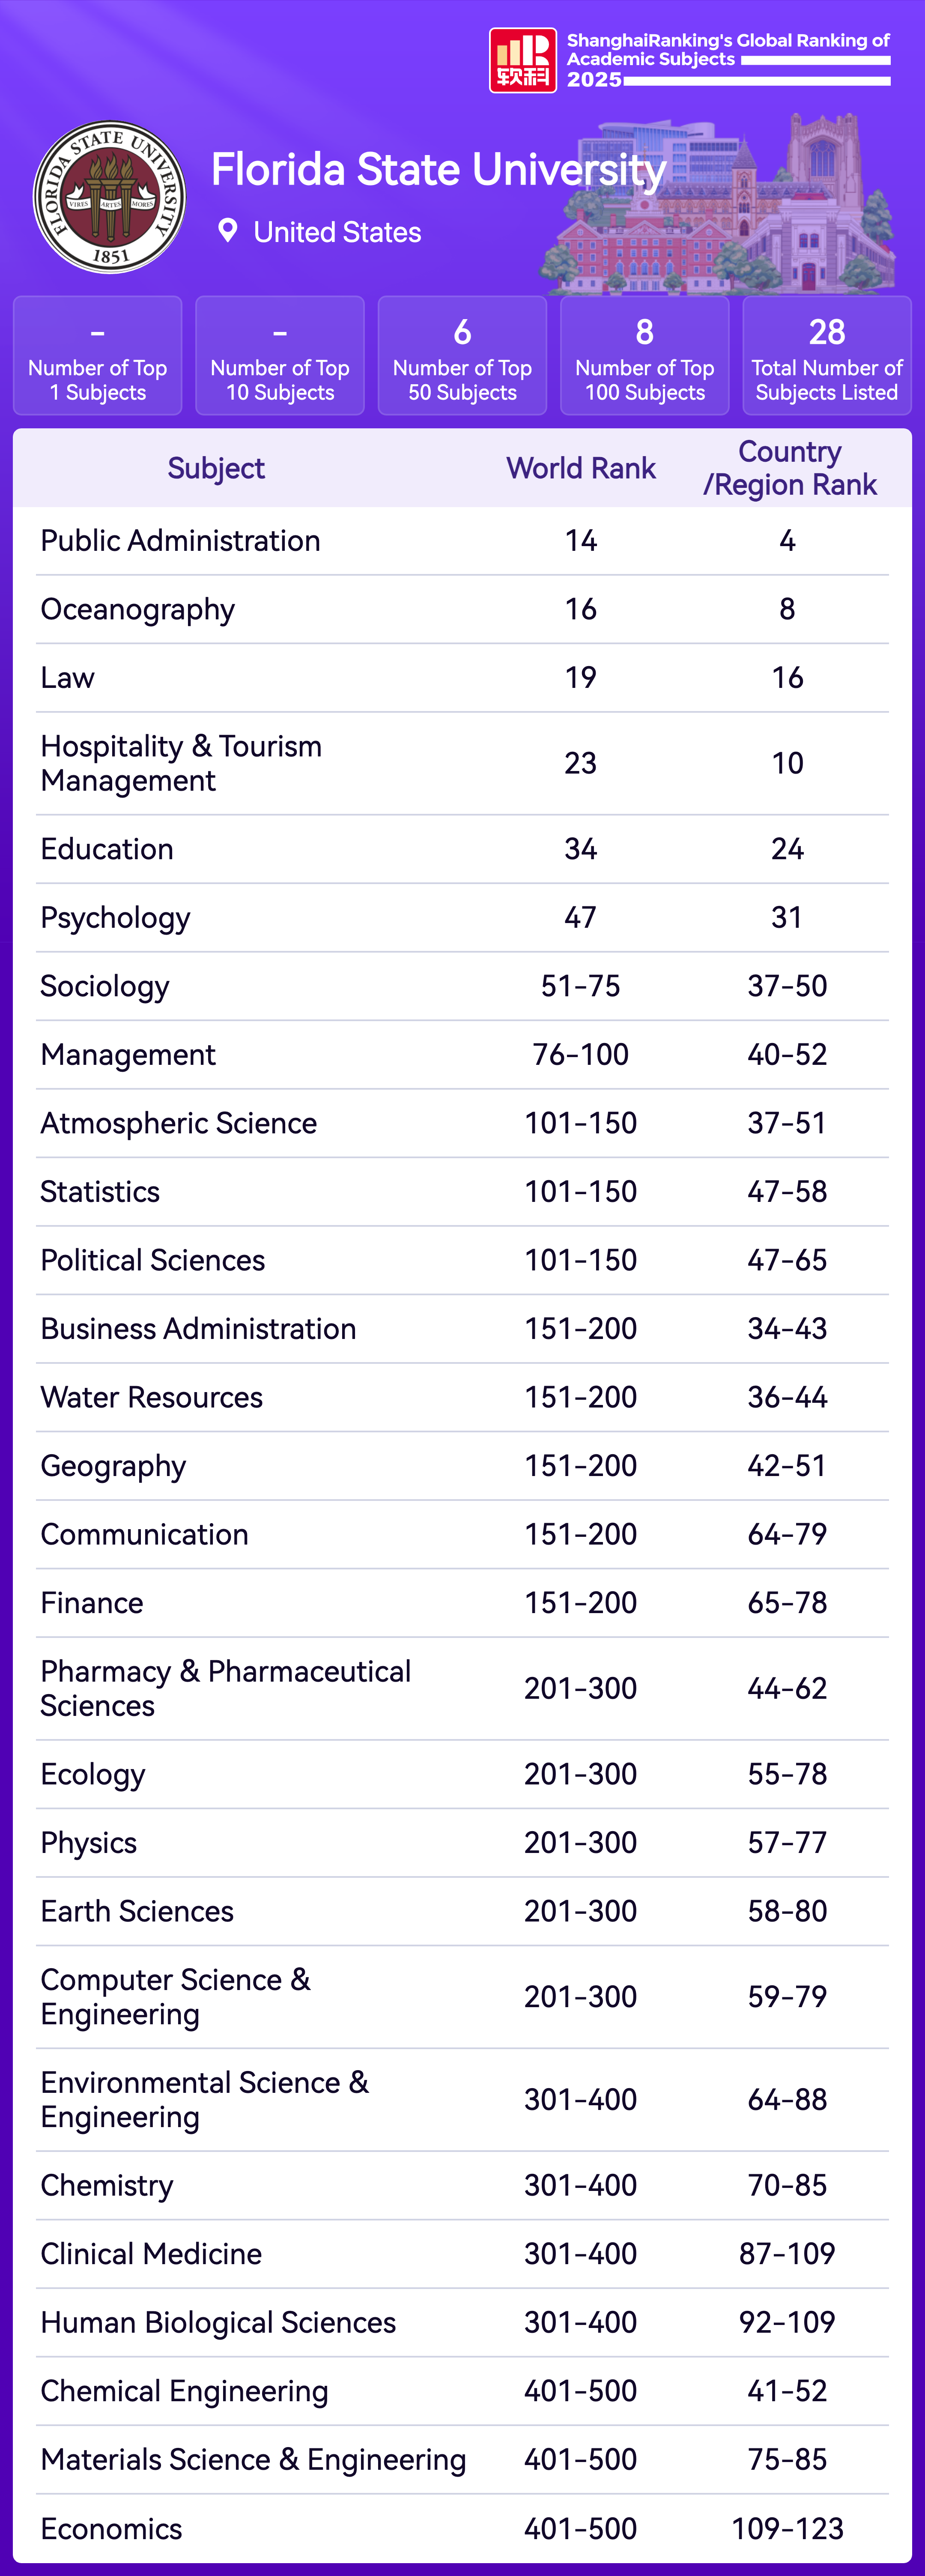Click the Florida State University seal
This screenshot has width=925, height=2576.
pos(110,197)
